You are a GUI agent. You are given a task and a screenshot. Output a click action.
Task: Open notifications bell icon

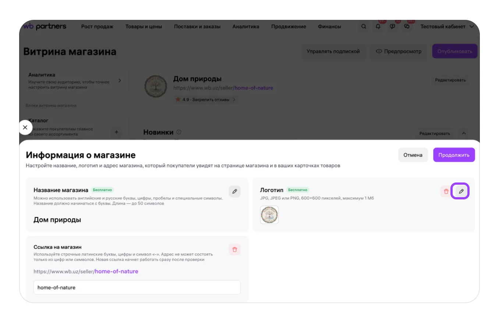[378, 26]
